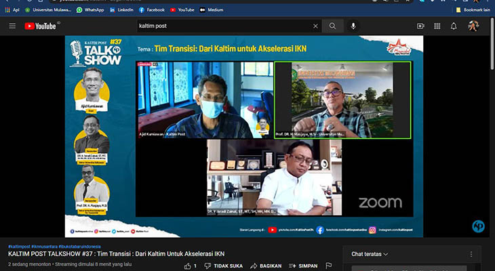Open the YouTube bookmark

coord(182,9)
